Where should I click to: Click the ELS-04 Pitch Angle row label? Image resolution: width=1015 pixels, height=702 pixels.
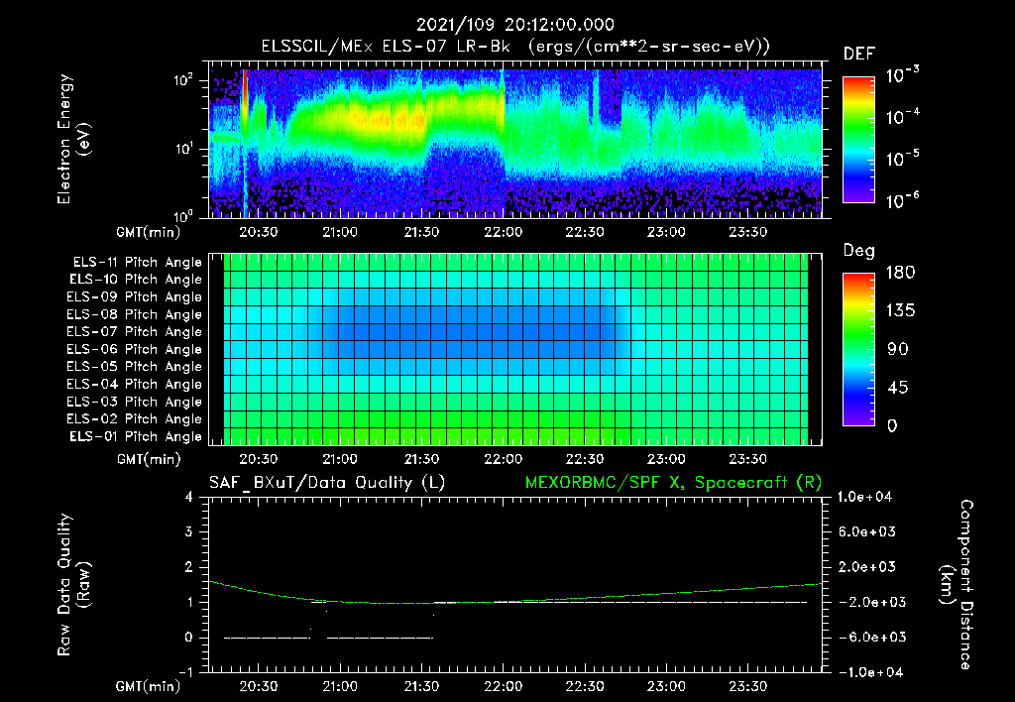coord(134,385)
